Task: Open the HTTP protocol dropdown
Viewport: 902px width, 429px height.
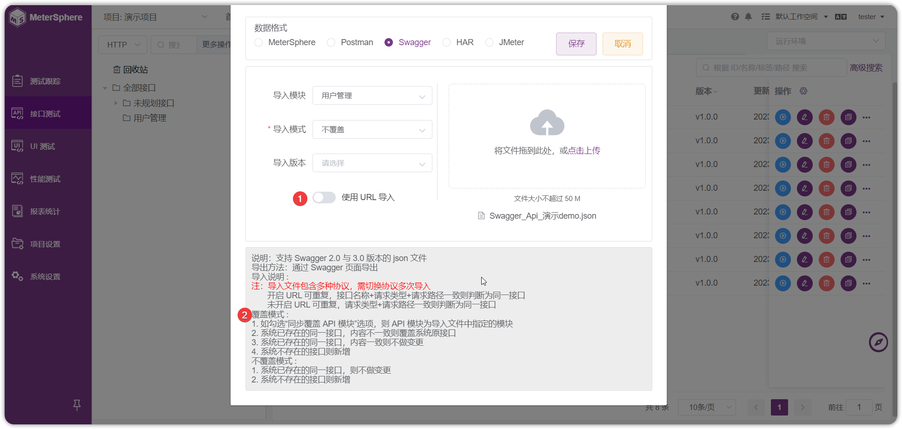Action: (123, 45)
